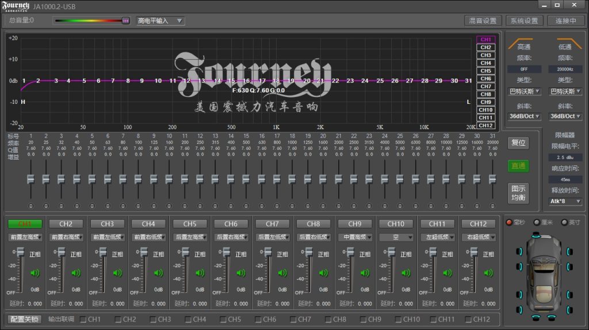This screenshot has height=330, width=589.
Task: Click round reset dot under EQ band 8
Action: pyautogui.click(x=138, y=206)
